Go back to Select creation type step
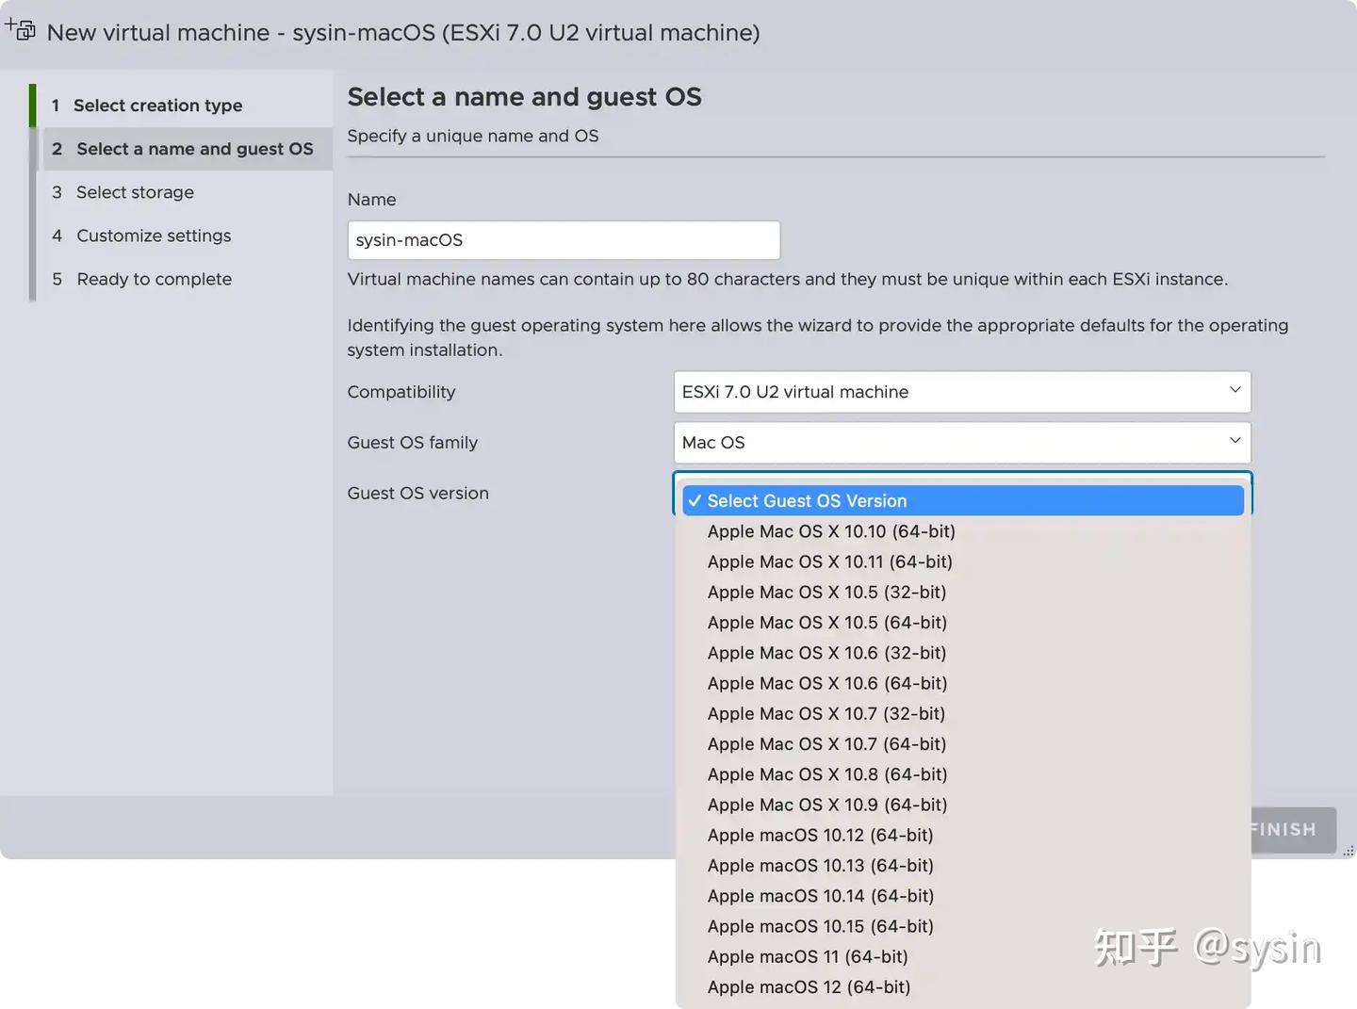 (x=157, y=105)
